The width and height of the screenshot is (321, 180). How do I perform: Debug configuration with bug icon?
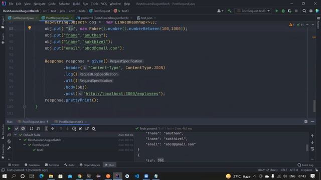283,11
